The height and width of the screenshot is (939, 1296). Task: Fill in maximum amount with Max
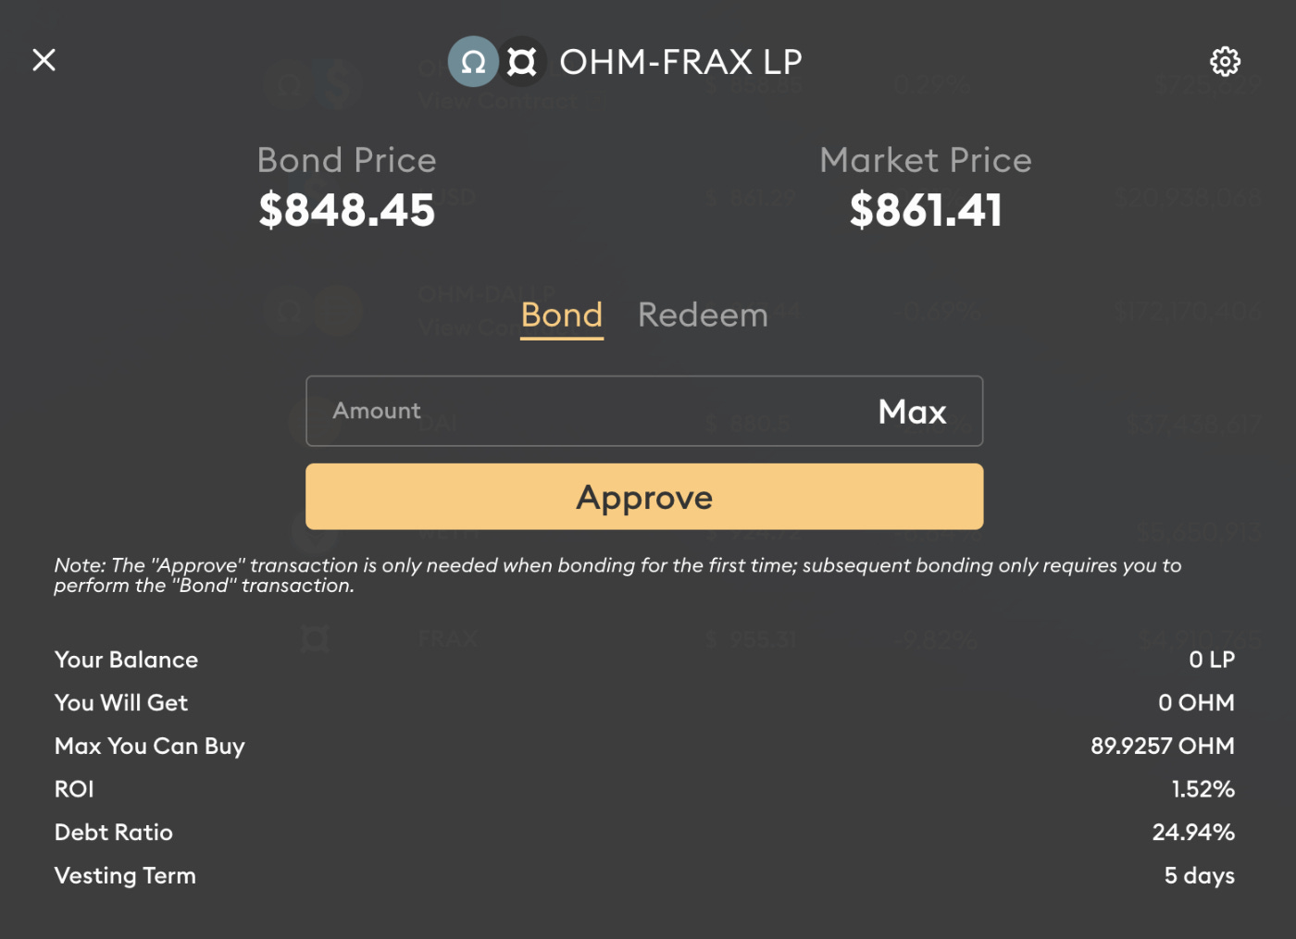[912, 411]
